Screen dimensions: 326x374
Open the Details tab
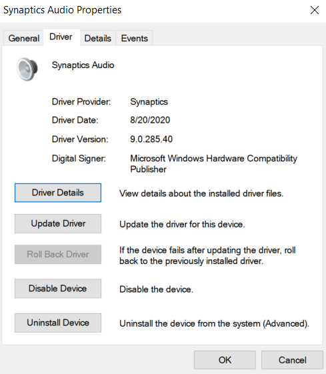click(98, 38)
